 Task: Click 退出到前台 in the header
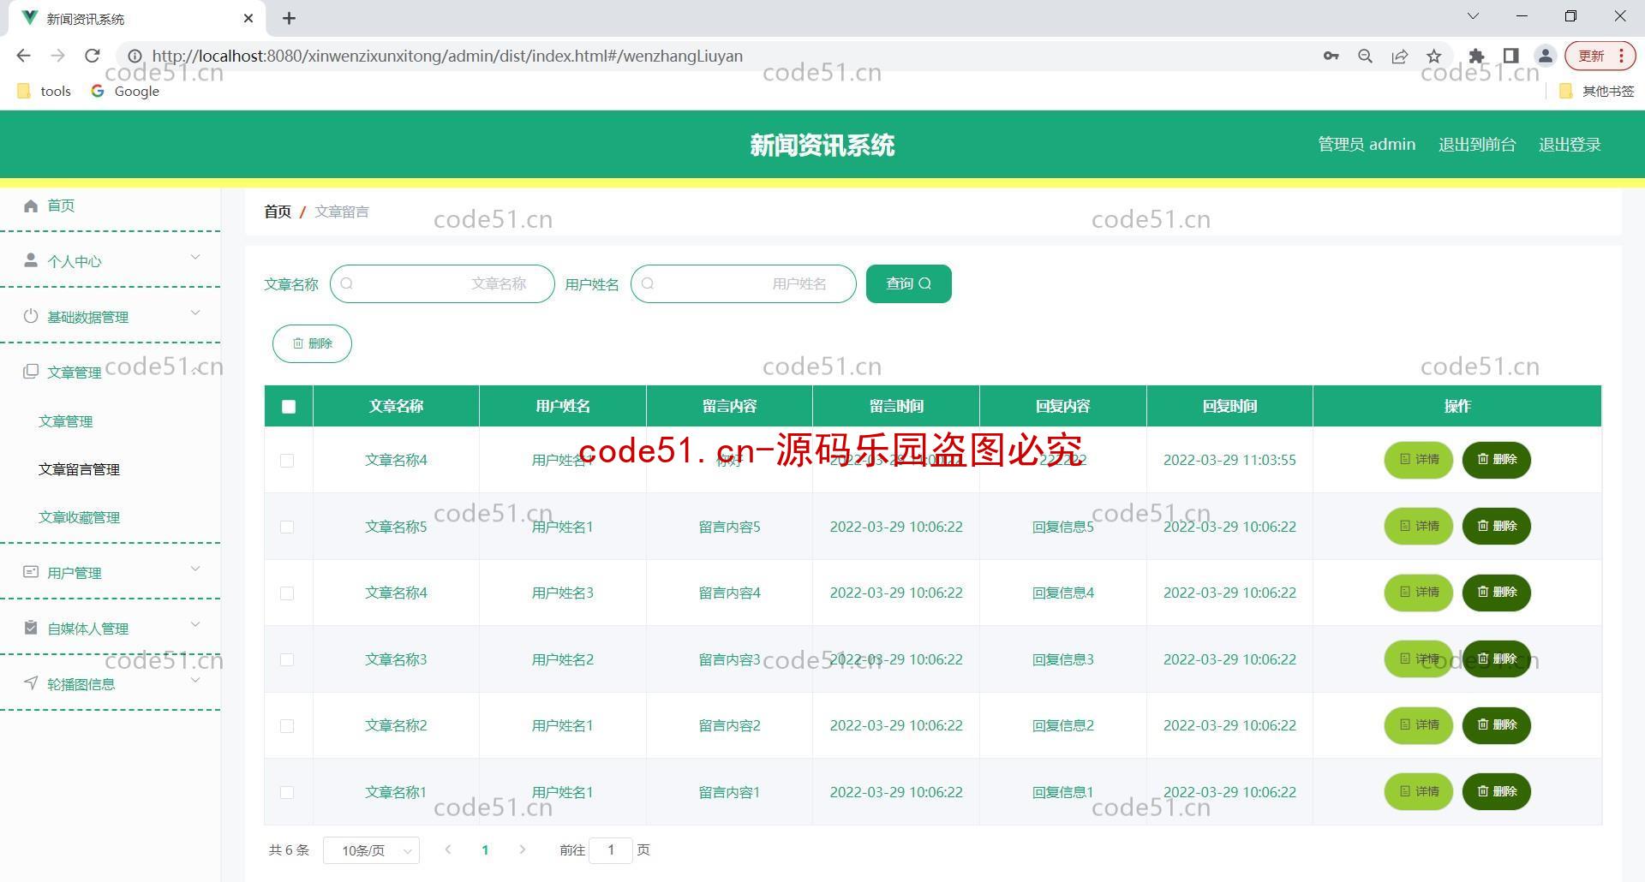1477,145
